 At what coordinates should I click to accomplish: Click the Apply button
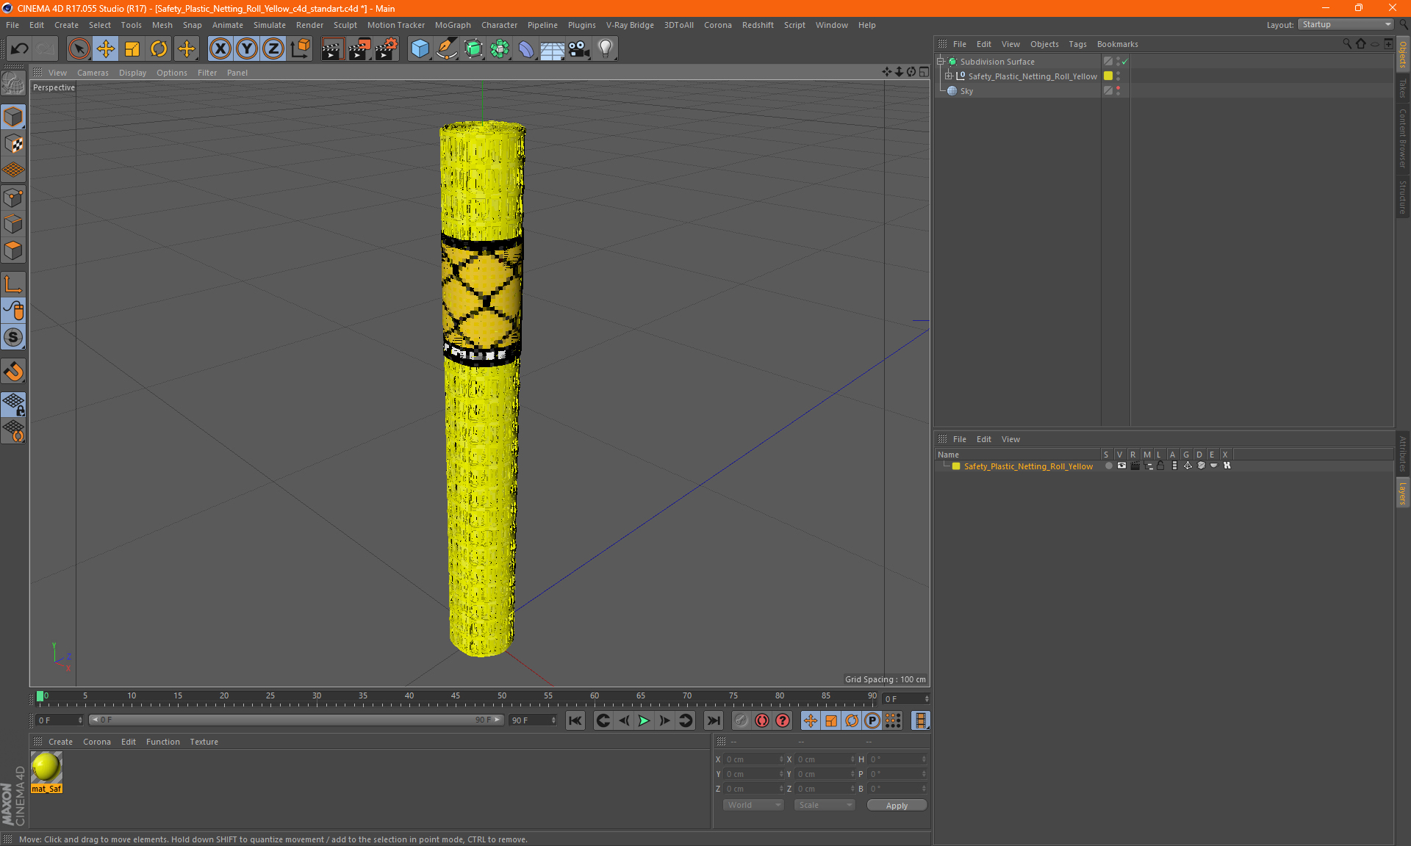tap(896, 805)
